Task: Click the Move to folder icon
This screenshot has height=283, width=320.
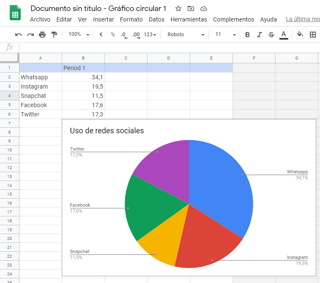Action: pos(191,8)
